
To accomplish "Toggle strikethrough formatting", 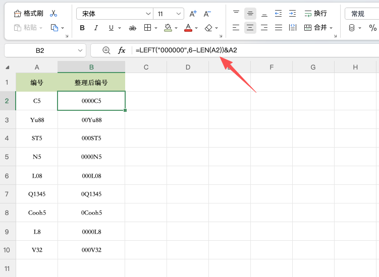I will 132,28.
